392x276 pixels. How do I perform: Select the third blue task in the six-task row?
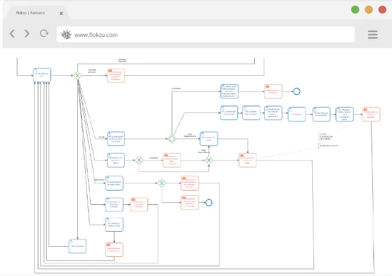coord(273,113)
